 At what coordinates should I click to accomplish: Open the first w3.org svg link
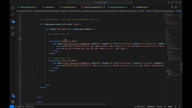click(77, 44)
